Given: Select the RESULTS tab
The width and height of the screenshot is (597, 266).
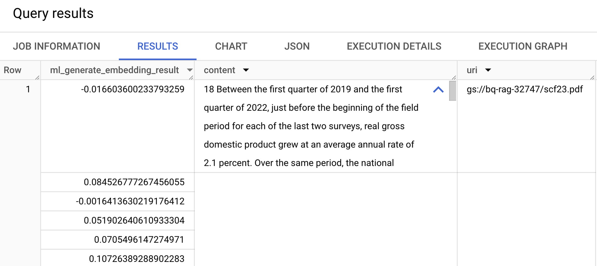Looking at the screenshot, I should tap(157, 46).
